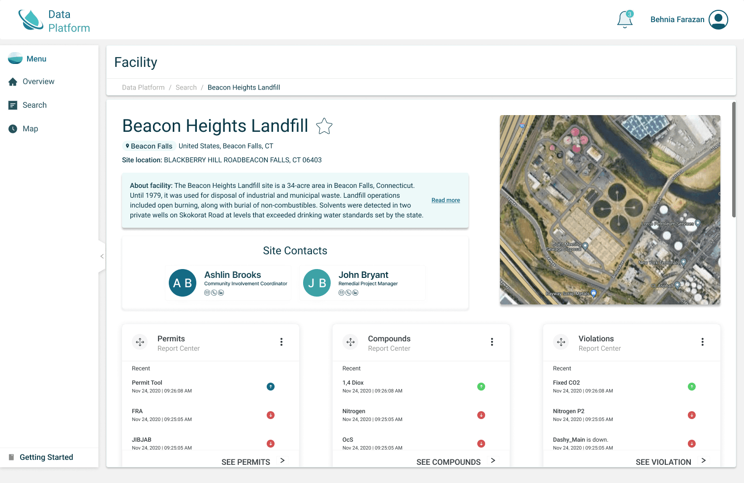The height and width of the screenshot is (483, 744).
Task: Click the FRA permit entry
Action: tap(162, 415)
